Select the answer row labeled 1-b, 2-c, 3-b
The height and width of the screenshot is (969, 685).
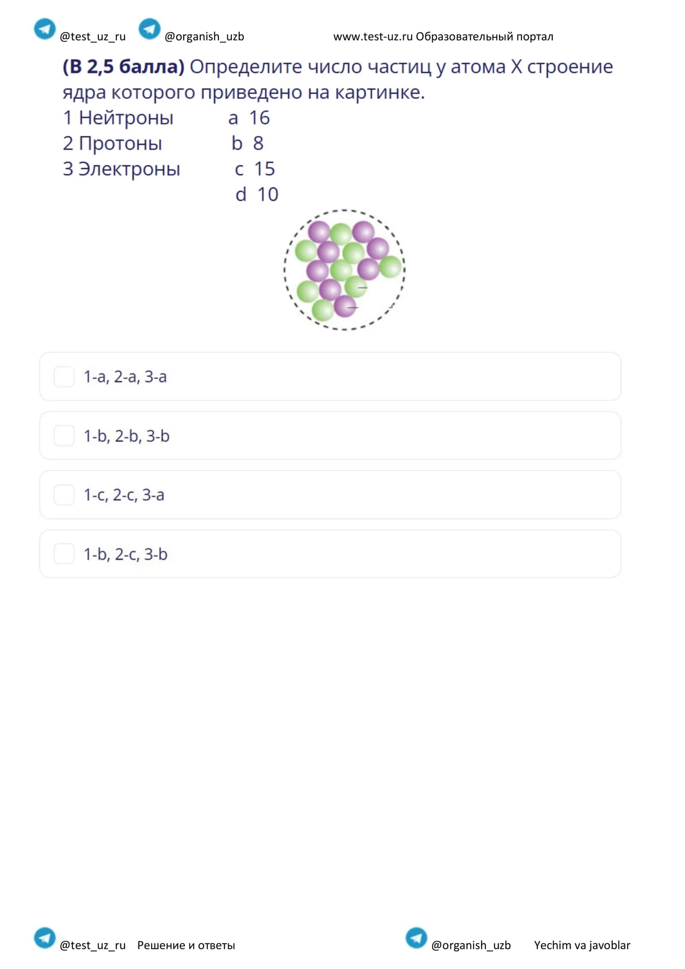330,554
